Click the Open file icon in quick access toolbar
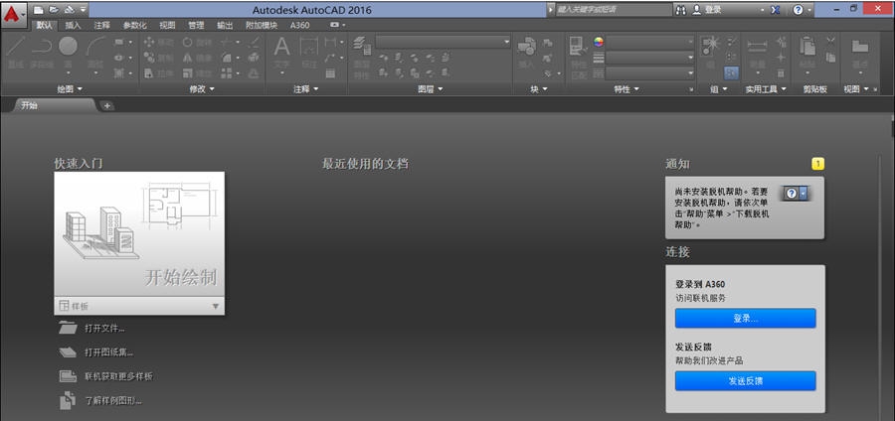 [x=54, y=10]
